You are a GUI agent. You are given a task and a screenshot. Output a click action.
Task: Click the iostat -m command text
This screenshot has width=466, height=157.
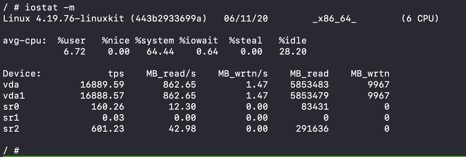point(50,7)
